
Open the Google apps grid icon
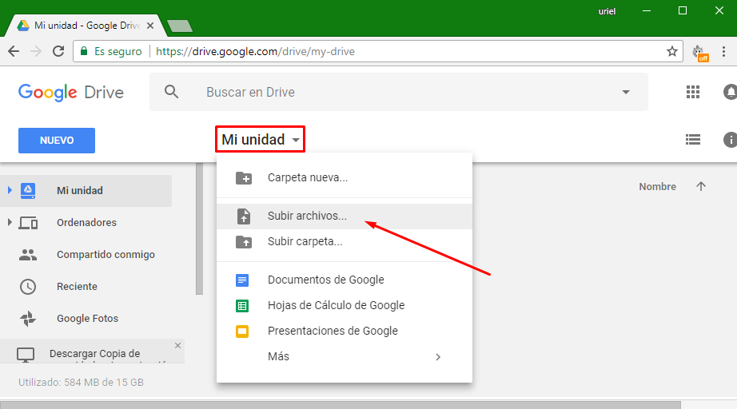[x=693, y=92]
